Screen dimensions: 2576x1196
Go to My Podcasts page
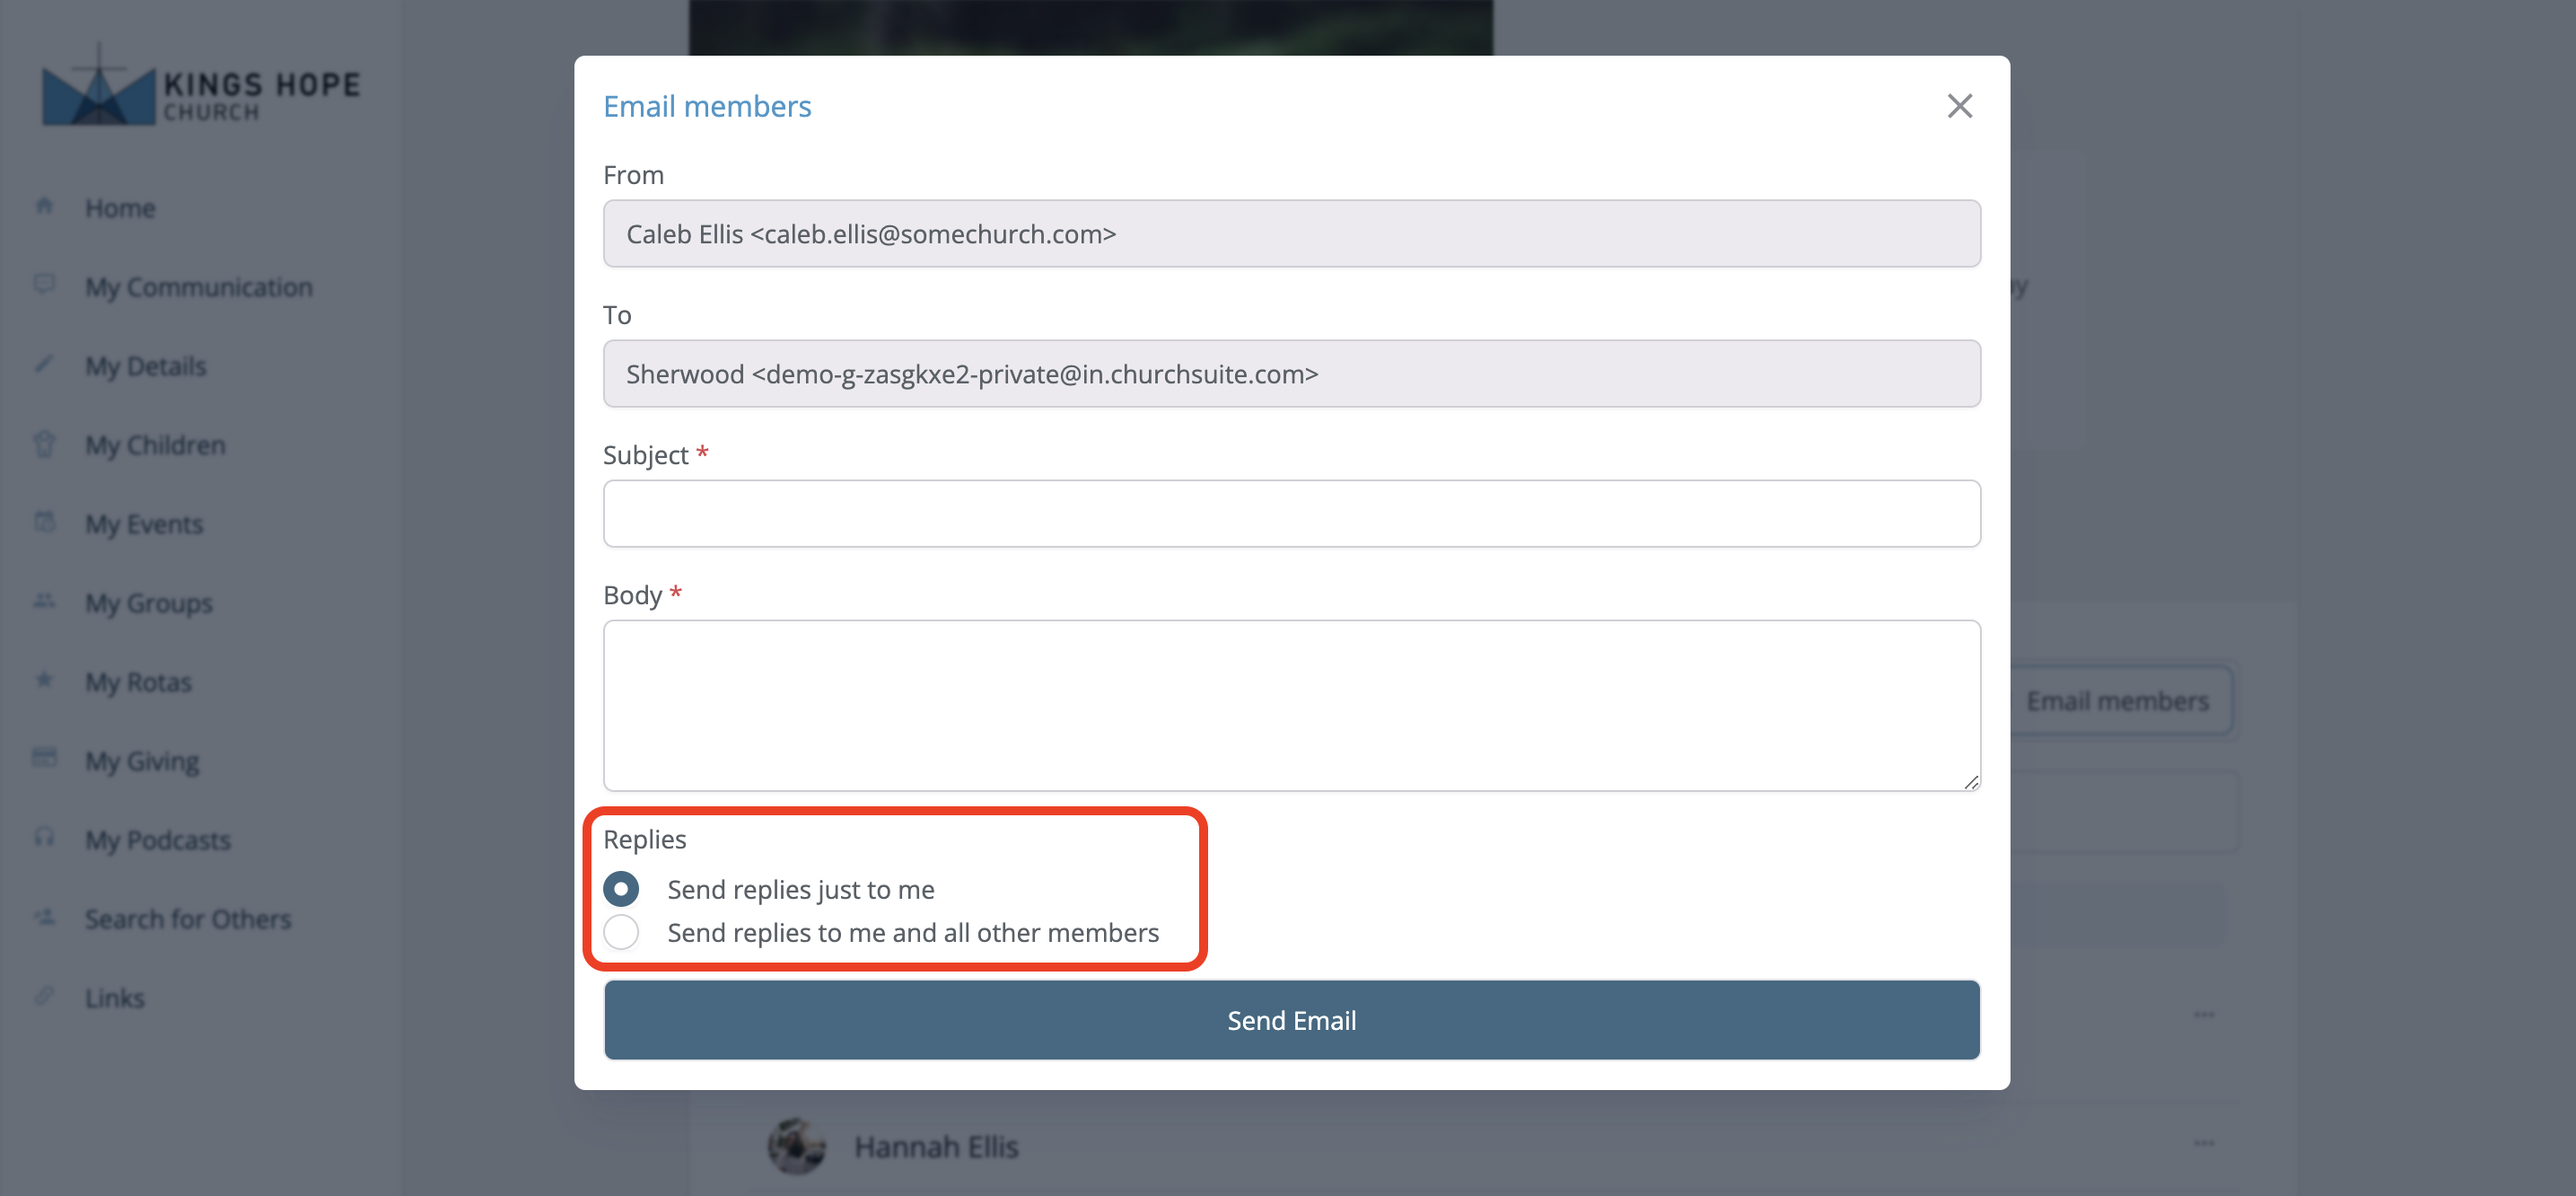coord(158,840)
